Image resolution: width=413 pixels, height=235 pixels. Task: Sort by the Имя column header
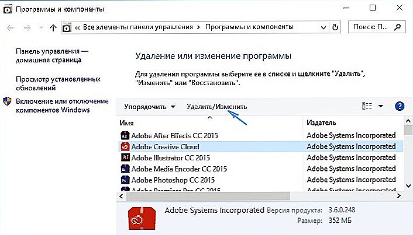point(127,123)
